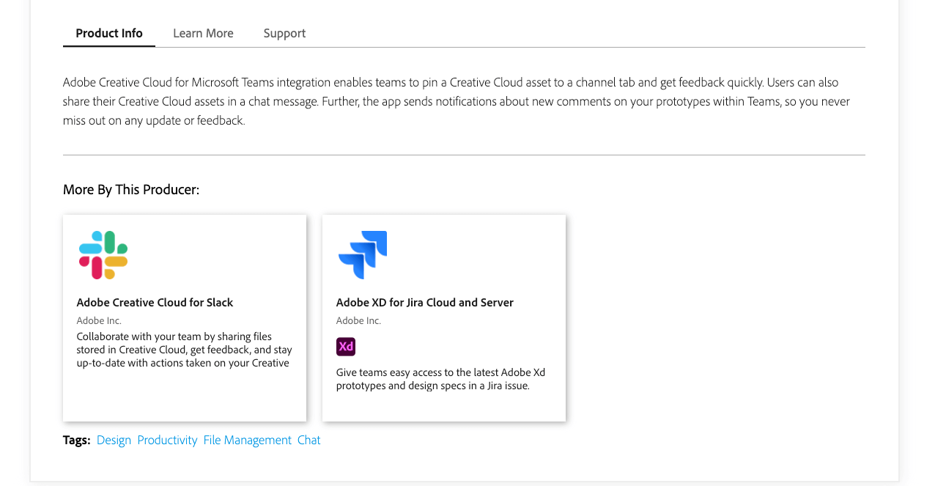Click the bold Tags label
Screen dimensions: 946x486
coord(76,440)
